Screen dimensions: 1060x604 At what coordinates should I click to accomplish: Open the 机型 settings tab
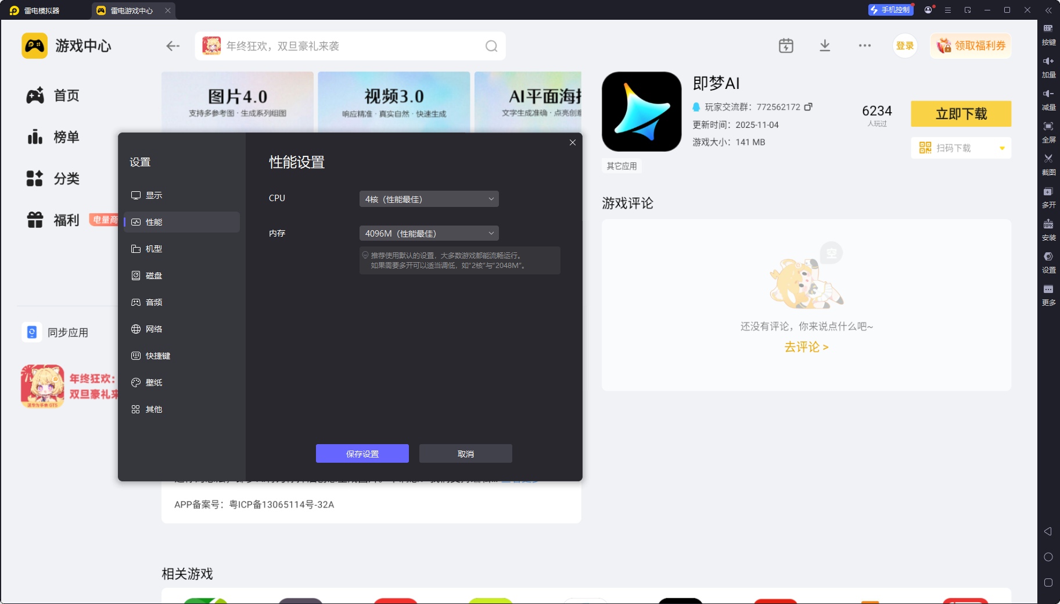(182, 249)
